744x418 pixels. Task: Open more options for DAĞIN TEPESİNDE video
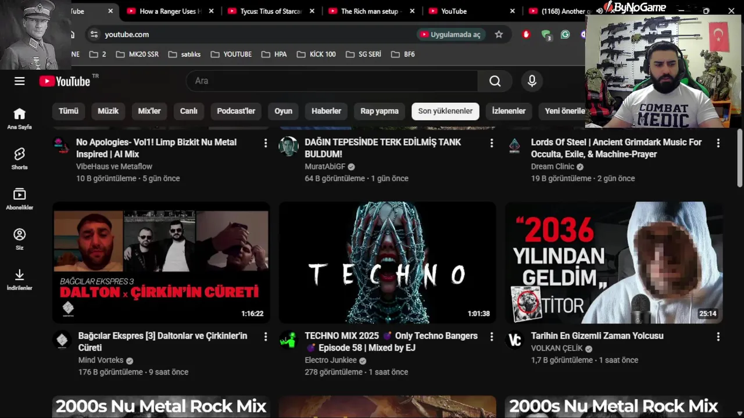pyautogui.click(x=492, y=143)
